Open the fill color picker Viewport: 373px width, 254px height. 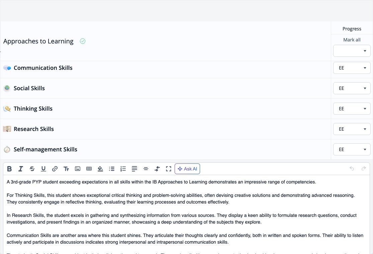click(x=100, y=169)
